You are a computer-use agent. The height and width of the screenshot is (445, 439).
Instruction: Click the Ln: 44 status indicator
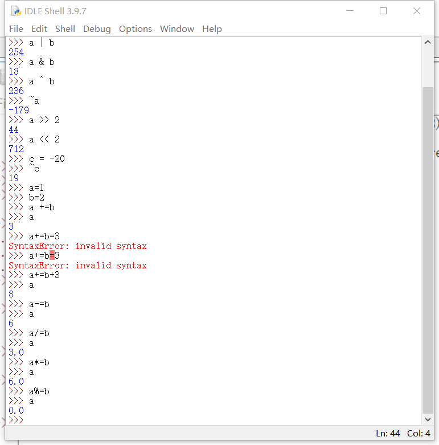388,434
